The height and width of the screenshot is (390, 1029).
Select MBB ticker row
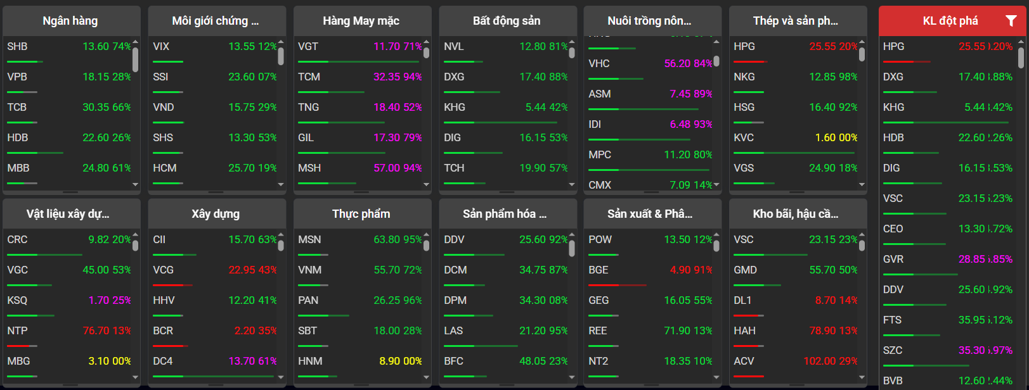click(x=68, y=172)
